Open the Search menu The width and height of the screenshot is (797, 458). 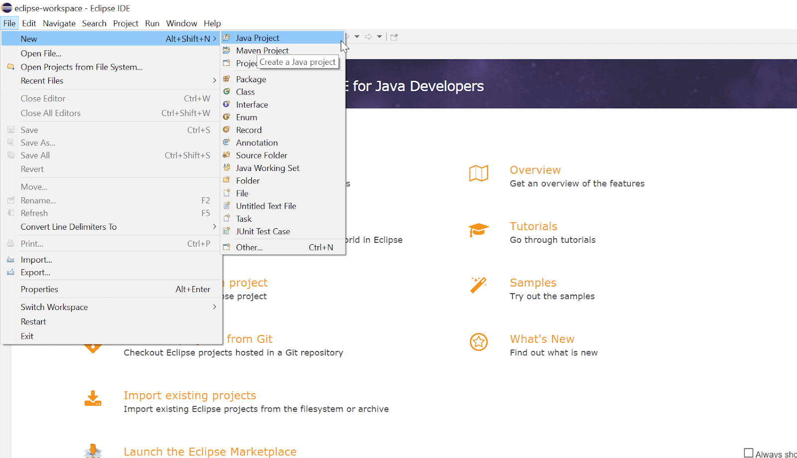click(x=94, y=23)
